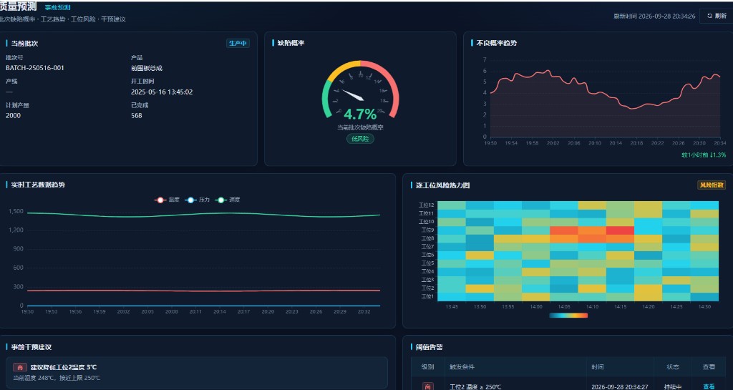Click the 刷新 refresh button
733x390 pixels.
point(717,16)
